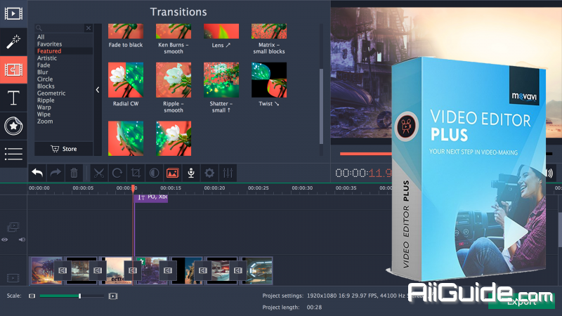This screenshot has height=316, width=562.
Task: Open the Titles text tab
Action: tap(13, 98)
